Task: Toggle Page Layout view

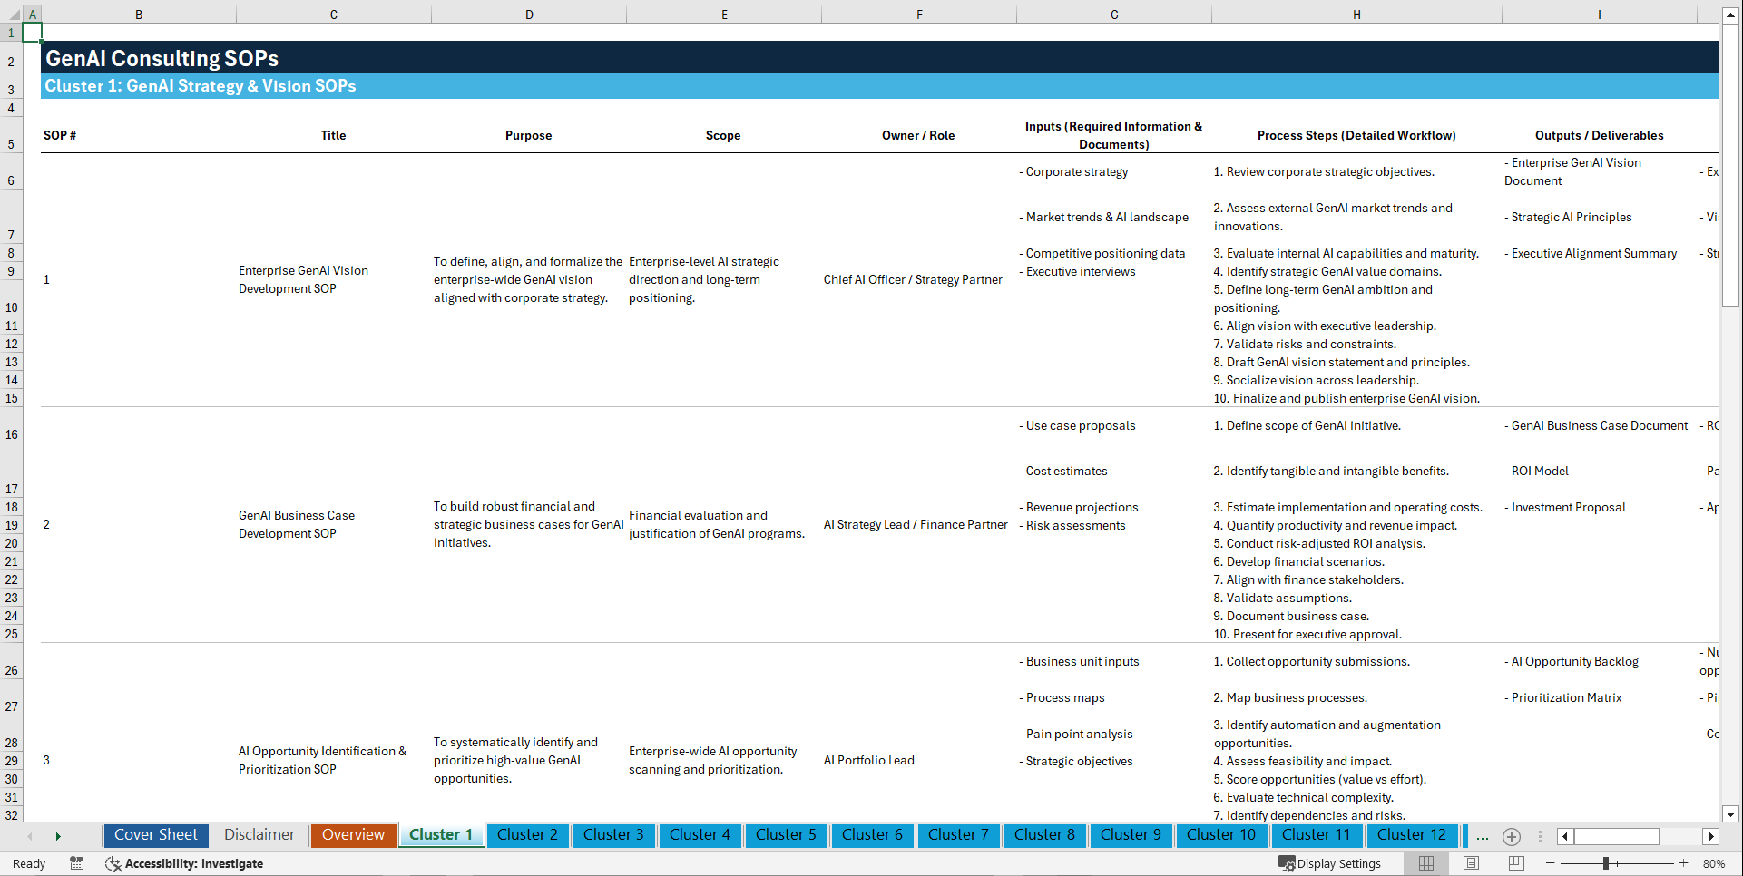Action: point(1470,863)
